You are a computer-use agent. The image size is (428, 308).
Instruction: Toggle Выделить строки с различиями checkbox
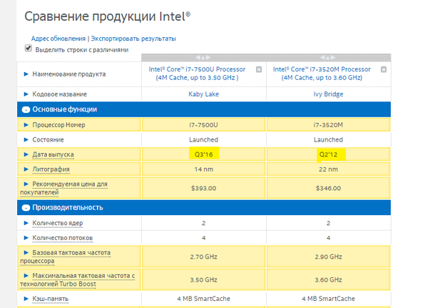pos(29,49)
